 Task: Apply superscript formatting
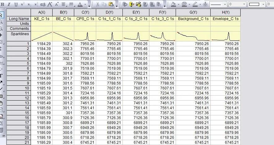(x=23, y=4)
